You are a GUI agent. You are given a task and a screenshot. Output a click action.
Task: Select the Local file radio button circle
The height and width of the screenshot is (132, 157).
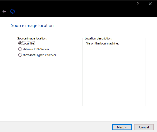click(20, 43)
